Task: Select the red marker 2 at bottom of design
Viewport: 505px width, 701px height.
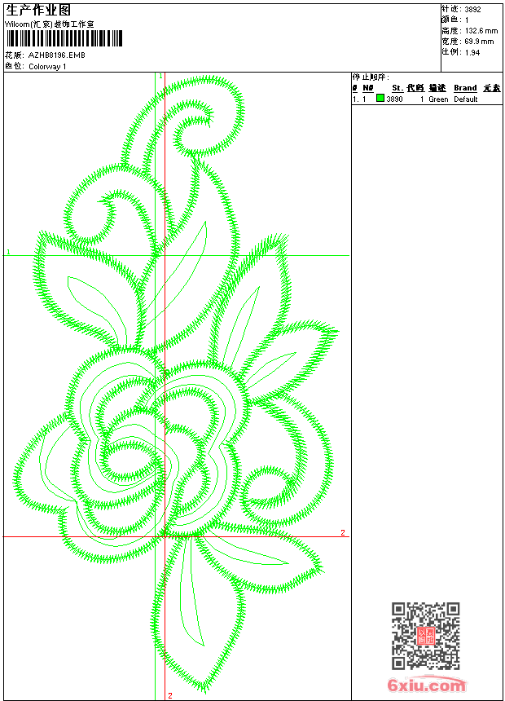Action: [169, 695]
